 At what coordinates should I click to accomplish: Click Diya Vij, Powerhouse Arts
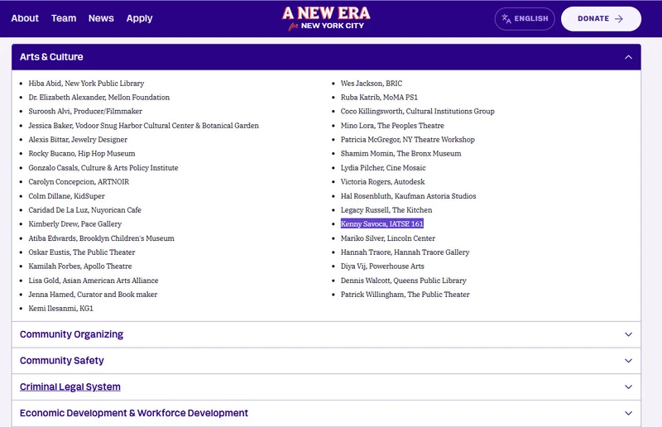(382, 266)
